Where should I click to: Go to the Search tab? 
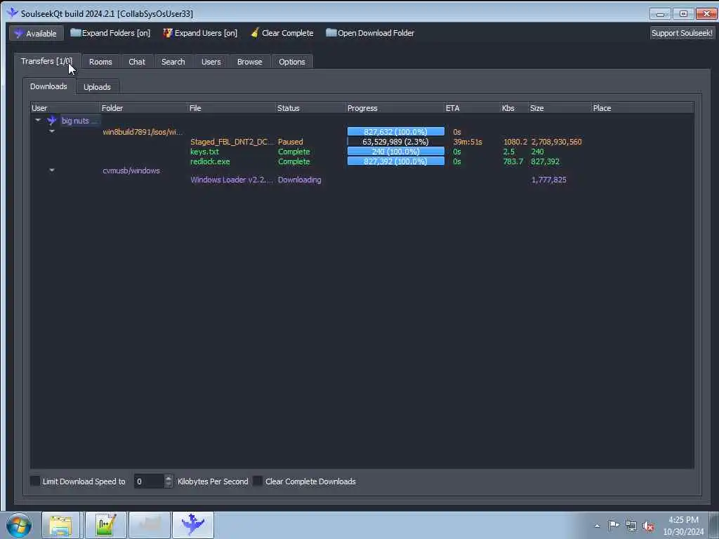(x=173, y=62)
